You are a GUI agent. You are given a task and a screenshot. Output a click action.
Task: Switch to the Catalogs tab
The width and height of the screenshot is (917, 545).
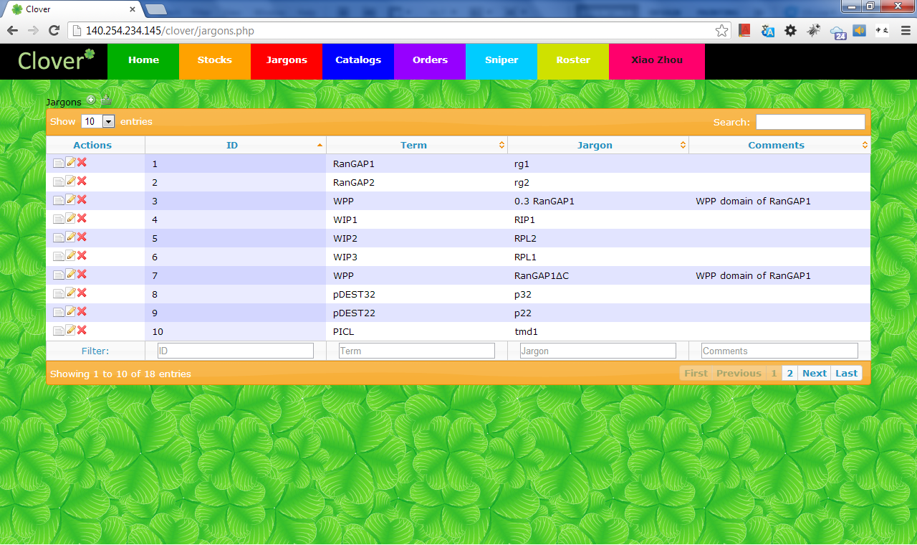[x=357, y=60]
